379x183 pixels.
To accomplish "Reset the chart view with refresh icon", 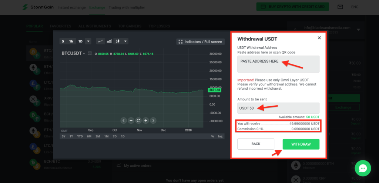I will [x=138, y=120].
